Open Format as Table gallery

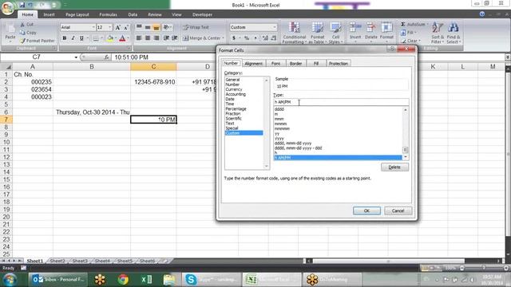317,33
